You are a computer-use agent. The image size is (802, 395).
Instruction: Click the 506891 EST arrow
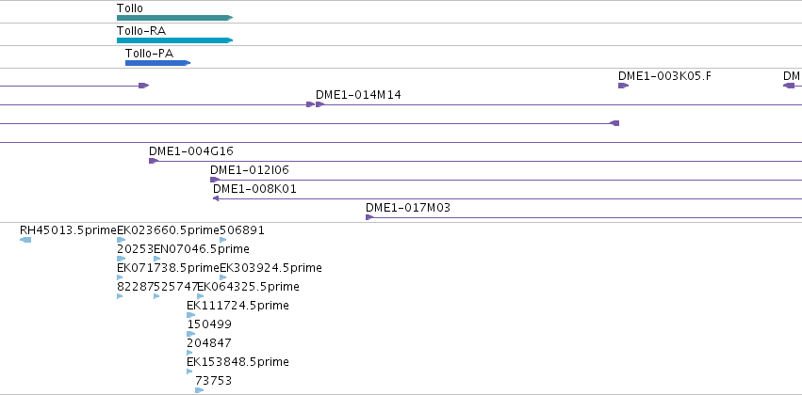[x=223, y=240]
